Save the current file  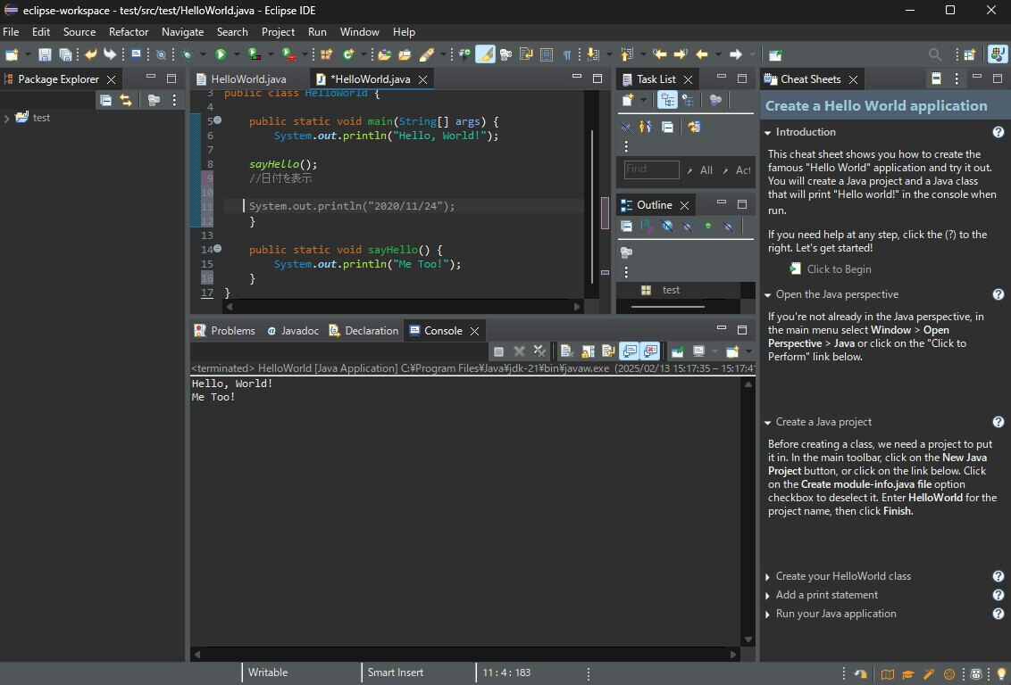point(45,54)
